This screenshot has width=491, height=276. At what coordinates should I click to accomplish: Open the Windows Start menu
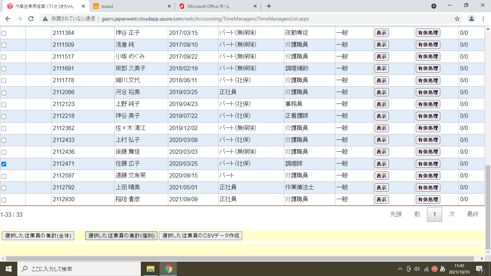click(x=8, y=269)
